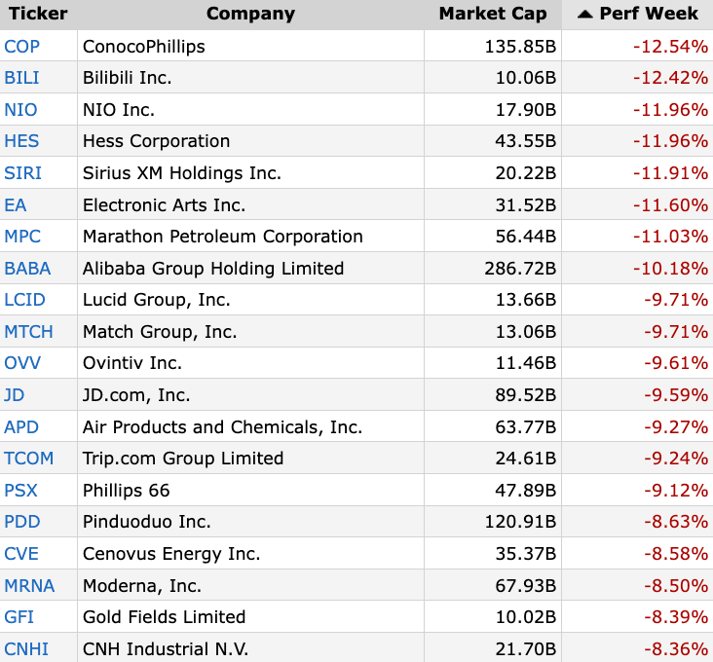Image resolution: width=713 pixels, height=662 pixels.
Task: Select Match Group, Inc. row
Action: coord(160,332)
